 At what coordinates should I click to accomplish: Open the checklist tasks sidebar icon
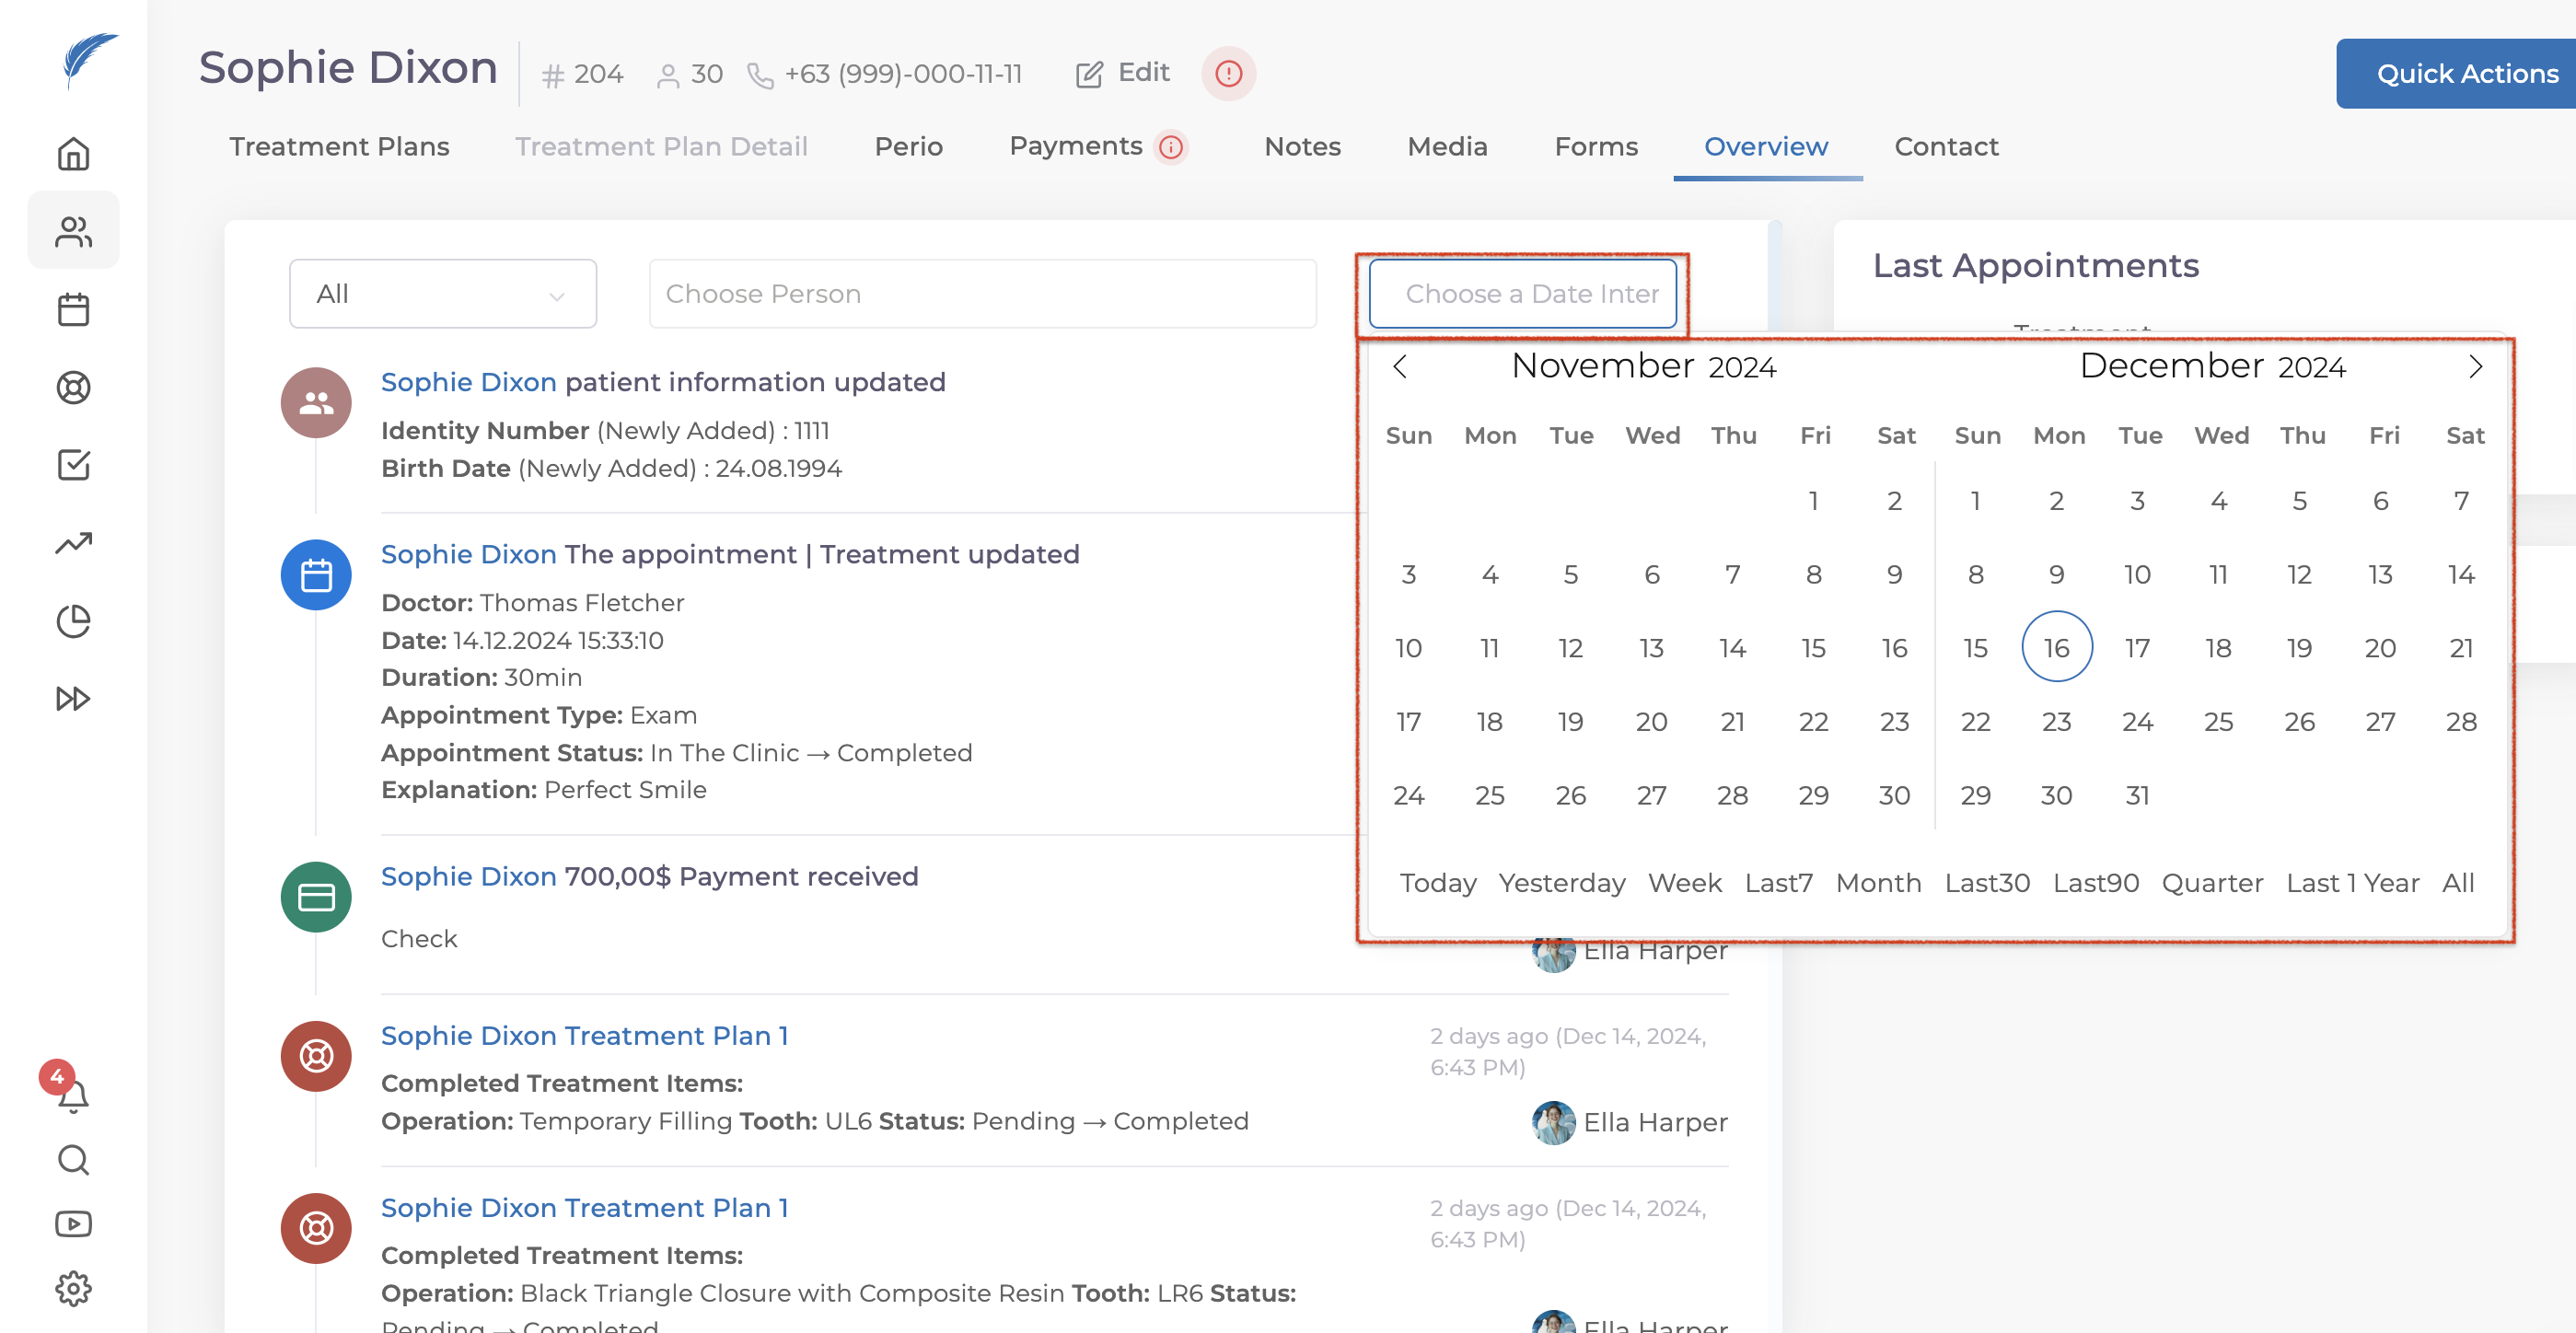[x=73, y=465]
